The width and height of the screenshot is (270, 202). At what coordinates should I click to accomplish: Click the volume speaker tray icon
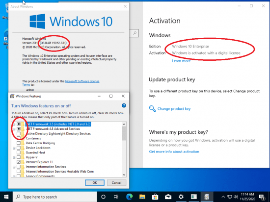pos(236,197)
